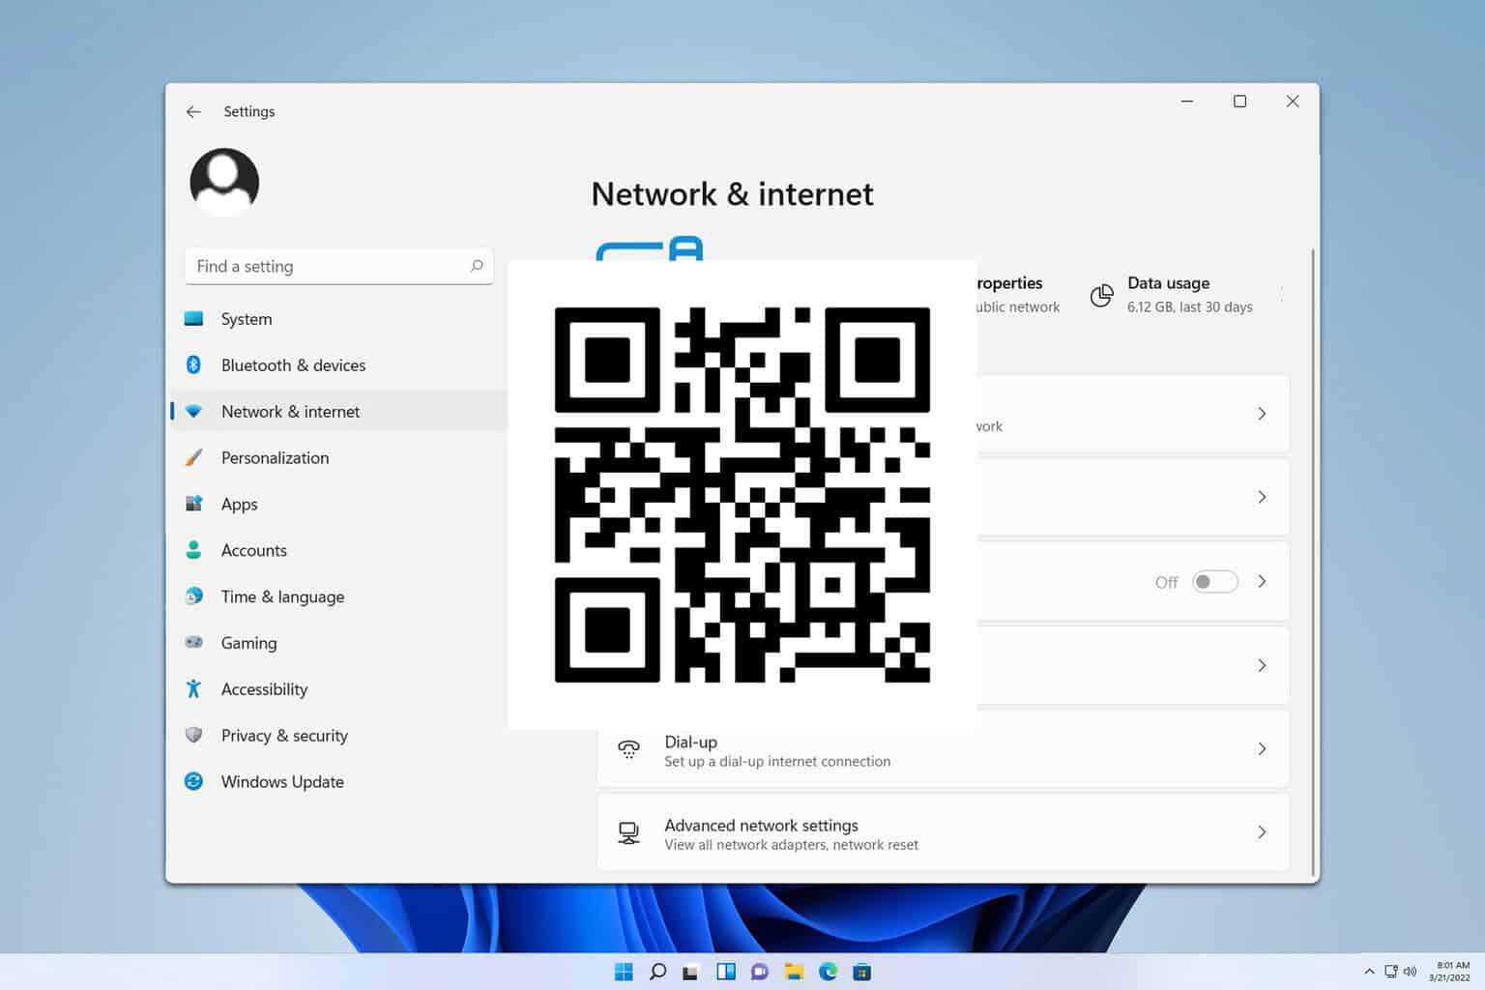Open taskbar Search
1485x990 pixels.
pos(657,972)
